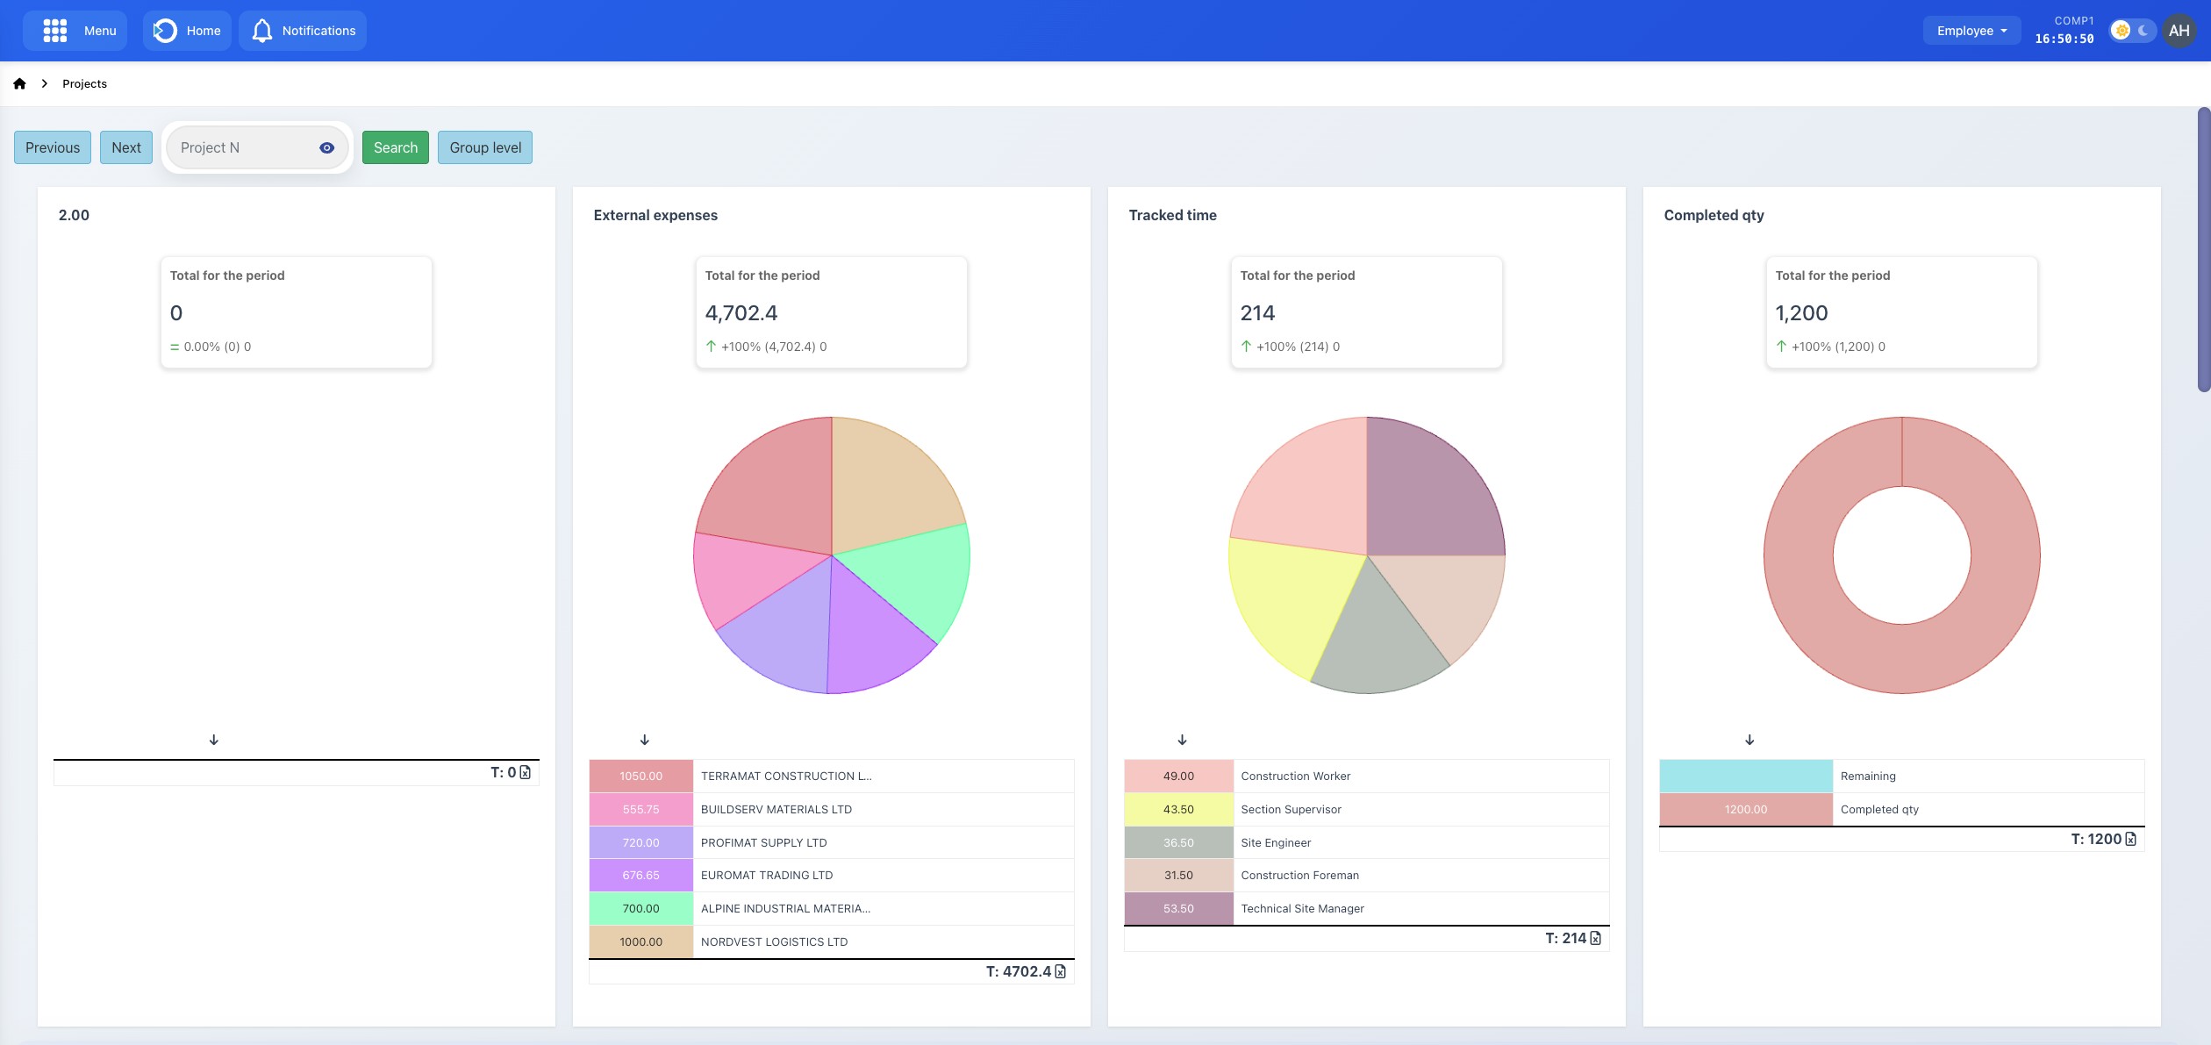
Task: Click the down arrow under External expenses chart
Action: coord(644,740)
